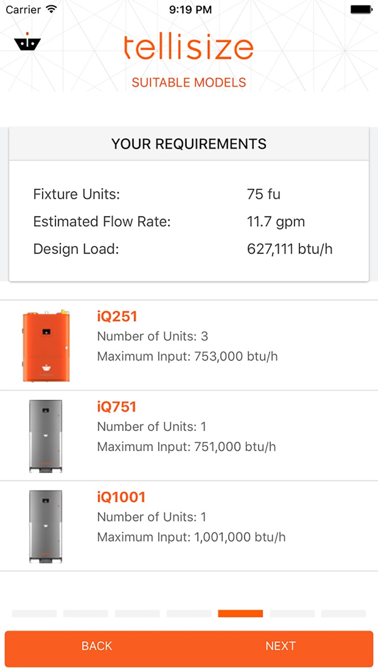Tap the Intellihot logo icon at top left
This screenshot has width=378, height=672.
pyautogui.click(x=28, y=43)
